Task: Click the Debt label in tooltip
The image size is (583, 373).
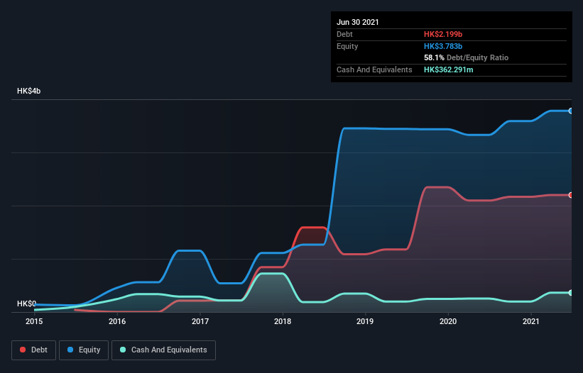Action: tap(344, 34)
